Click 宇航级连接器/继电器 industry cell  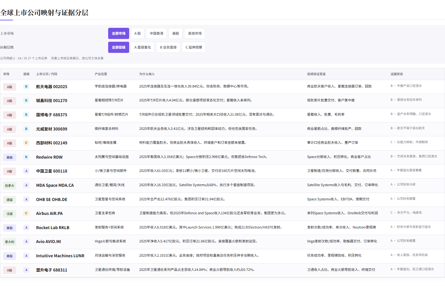click(x=111, y=86)
